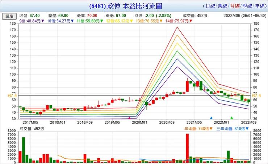
Task: Click the large red candlestick near 2021M03
Action: [187, 86]
